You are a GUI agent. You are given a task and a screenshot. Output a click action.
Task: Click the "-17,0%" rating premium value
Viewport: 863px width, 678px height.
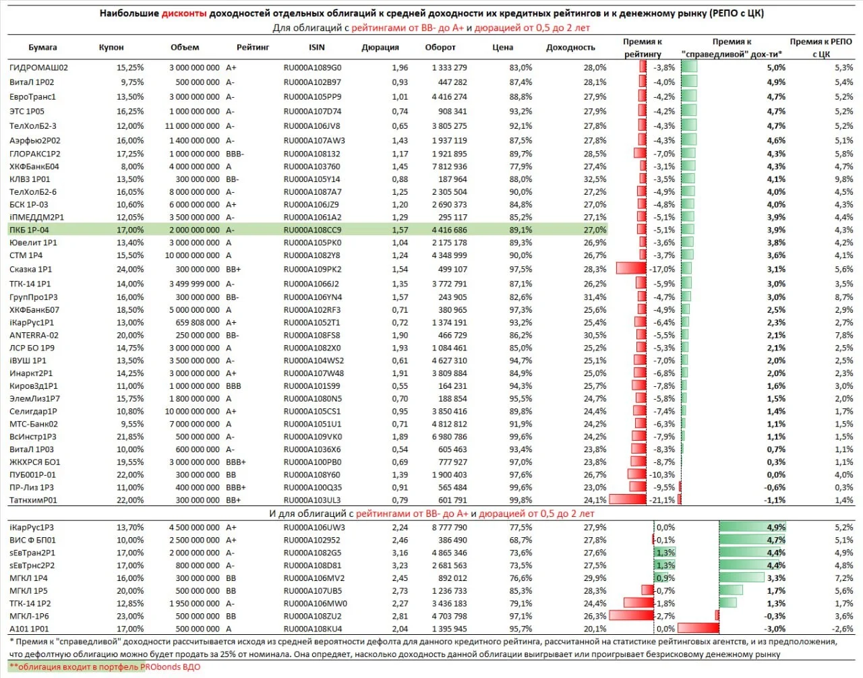click(661, 270)
